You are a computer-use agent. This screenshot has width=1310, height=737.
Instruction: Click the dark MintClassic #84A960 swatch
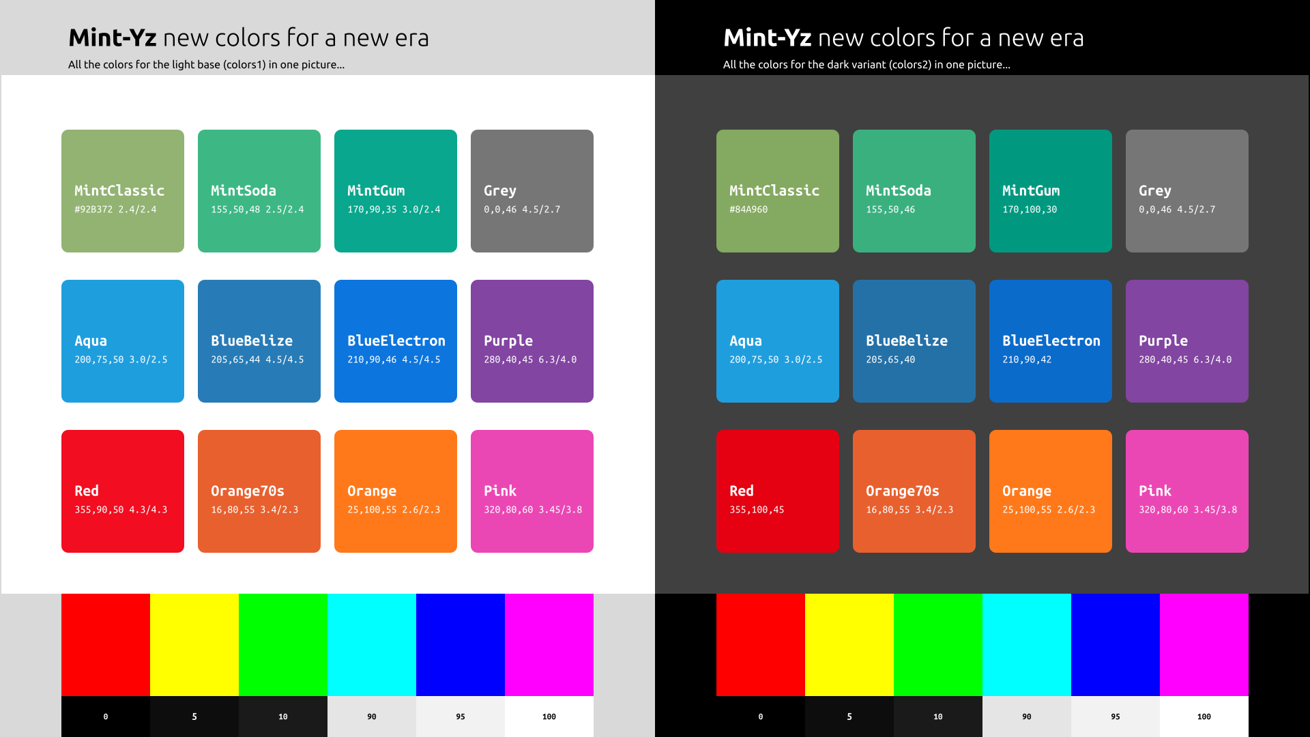[x=778, y=191]
